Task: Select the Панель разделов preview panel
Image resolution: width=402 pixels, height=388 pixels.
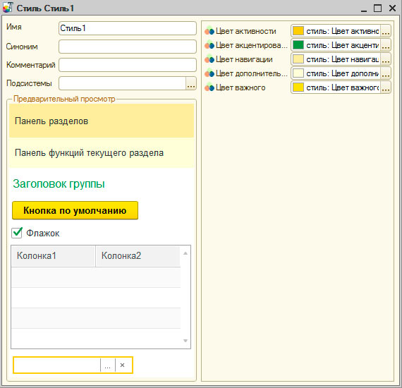Action: coord(102,121)
